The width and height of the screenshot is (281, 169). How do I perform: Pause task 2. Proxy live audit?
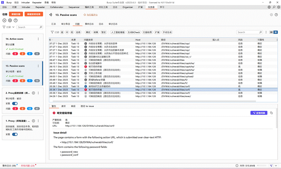pyautogui.click(x=33, y=93)
